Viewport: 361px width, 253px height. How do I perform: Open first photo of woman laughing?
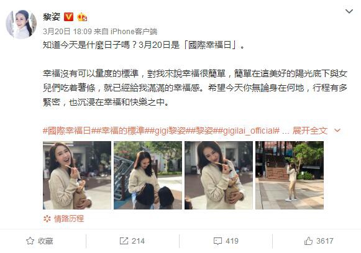(x=77, y=175)
